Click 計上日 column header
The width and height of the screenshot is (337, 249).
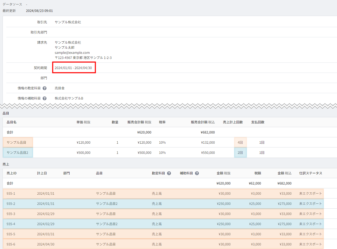[x=42, y=173]
